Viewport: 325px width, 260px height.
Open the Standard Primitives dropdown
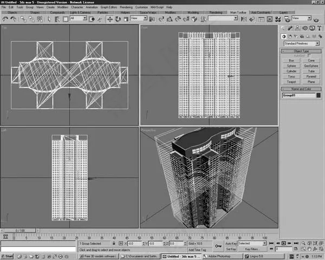click(x=301, y=43)
